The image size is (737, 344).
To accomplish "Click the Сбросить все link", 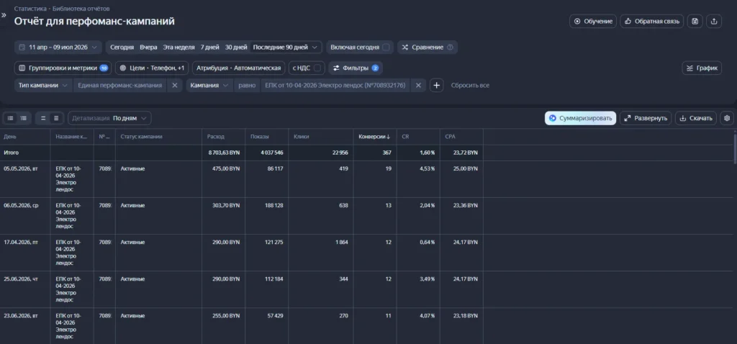I will coord(470,86).
